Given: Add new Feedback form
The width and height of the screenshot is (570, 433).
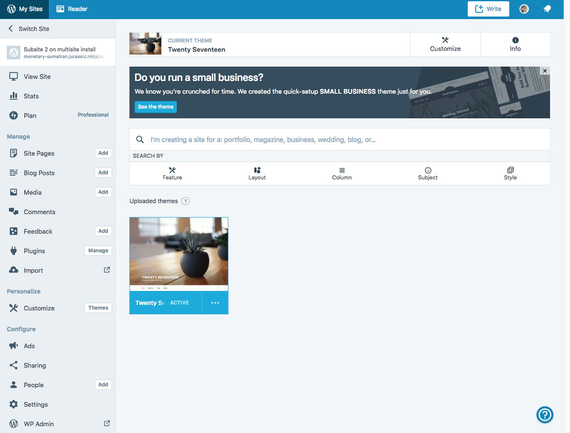Looking at the screenshot, I should click(103, 231).
